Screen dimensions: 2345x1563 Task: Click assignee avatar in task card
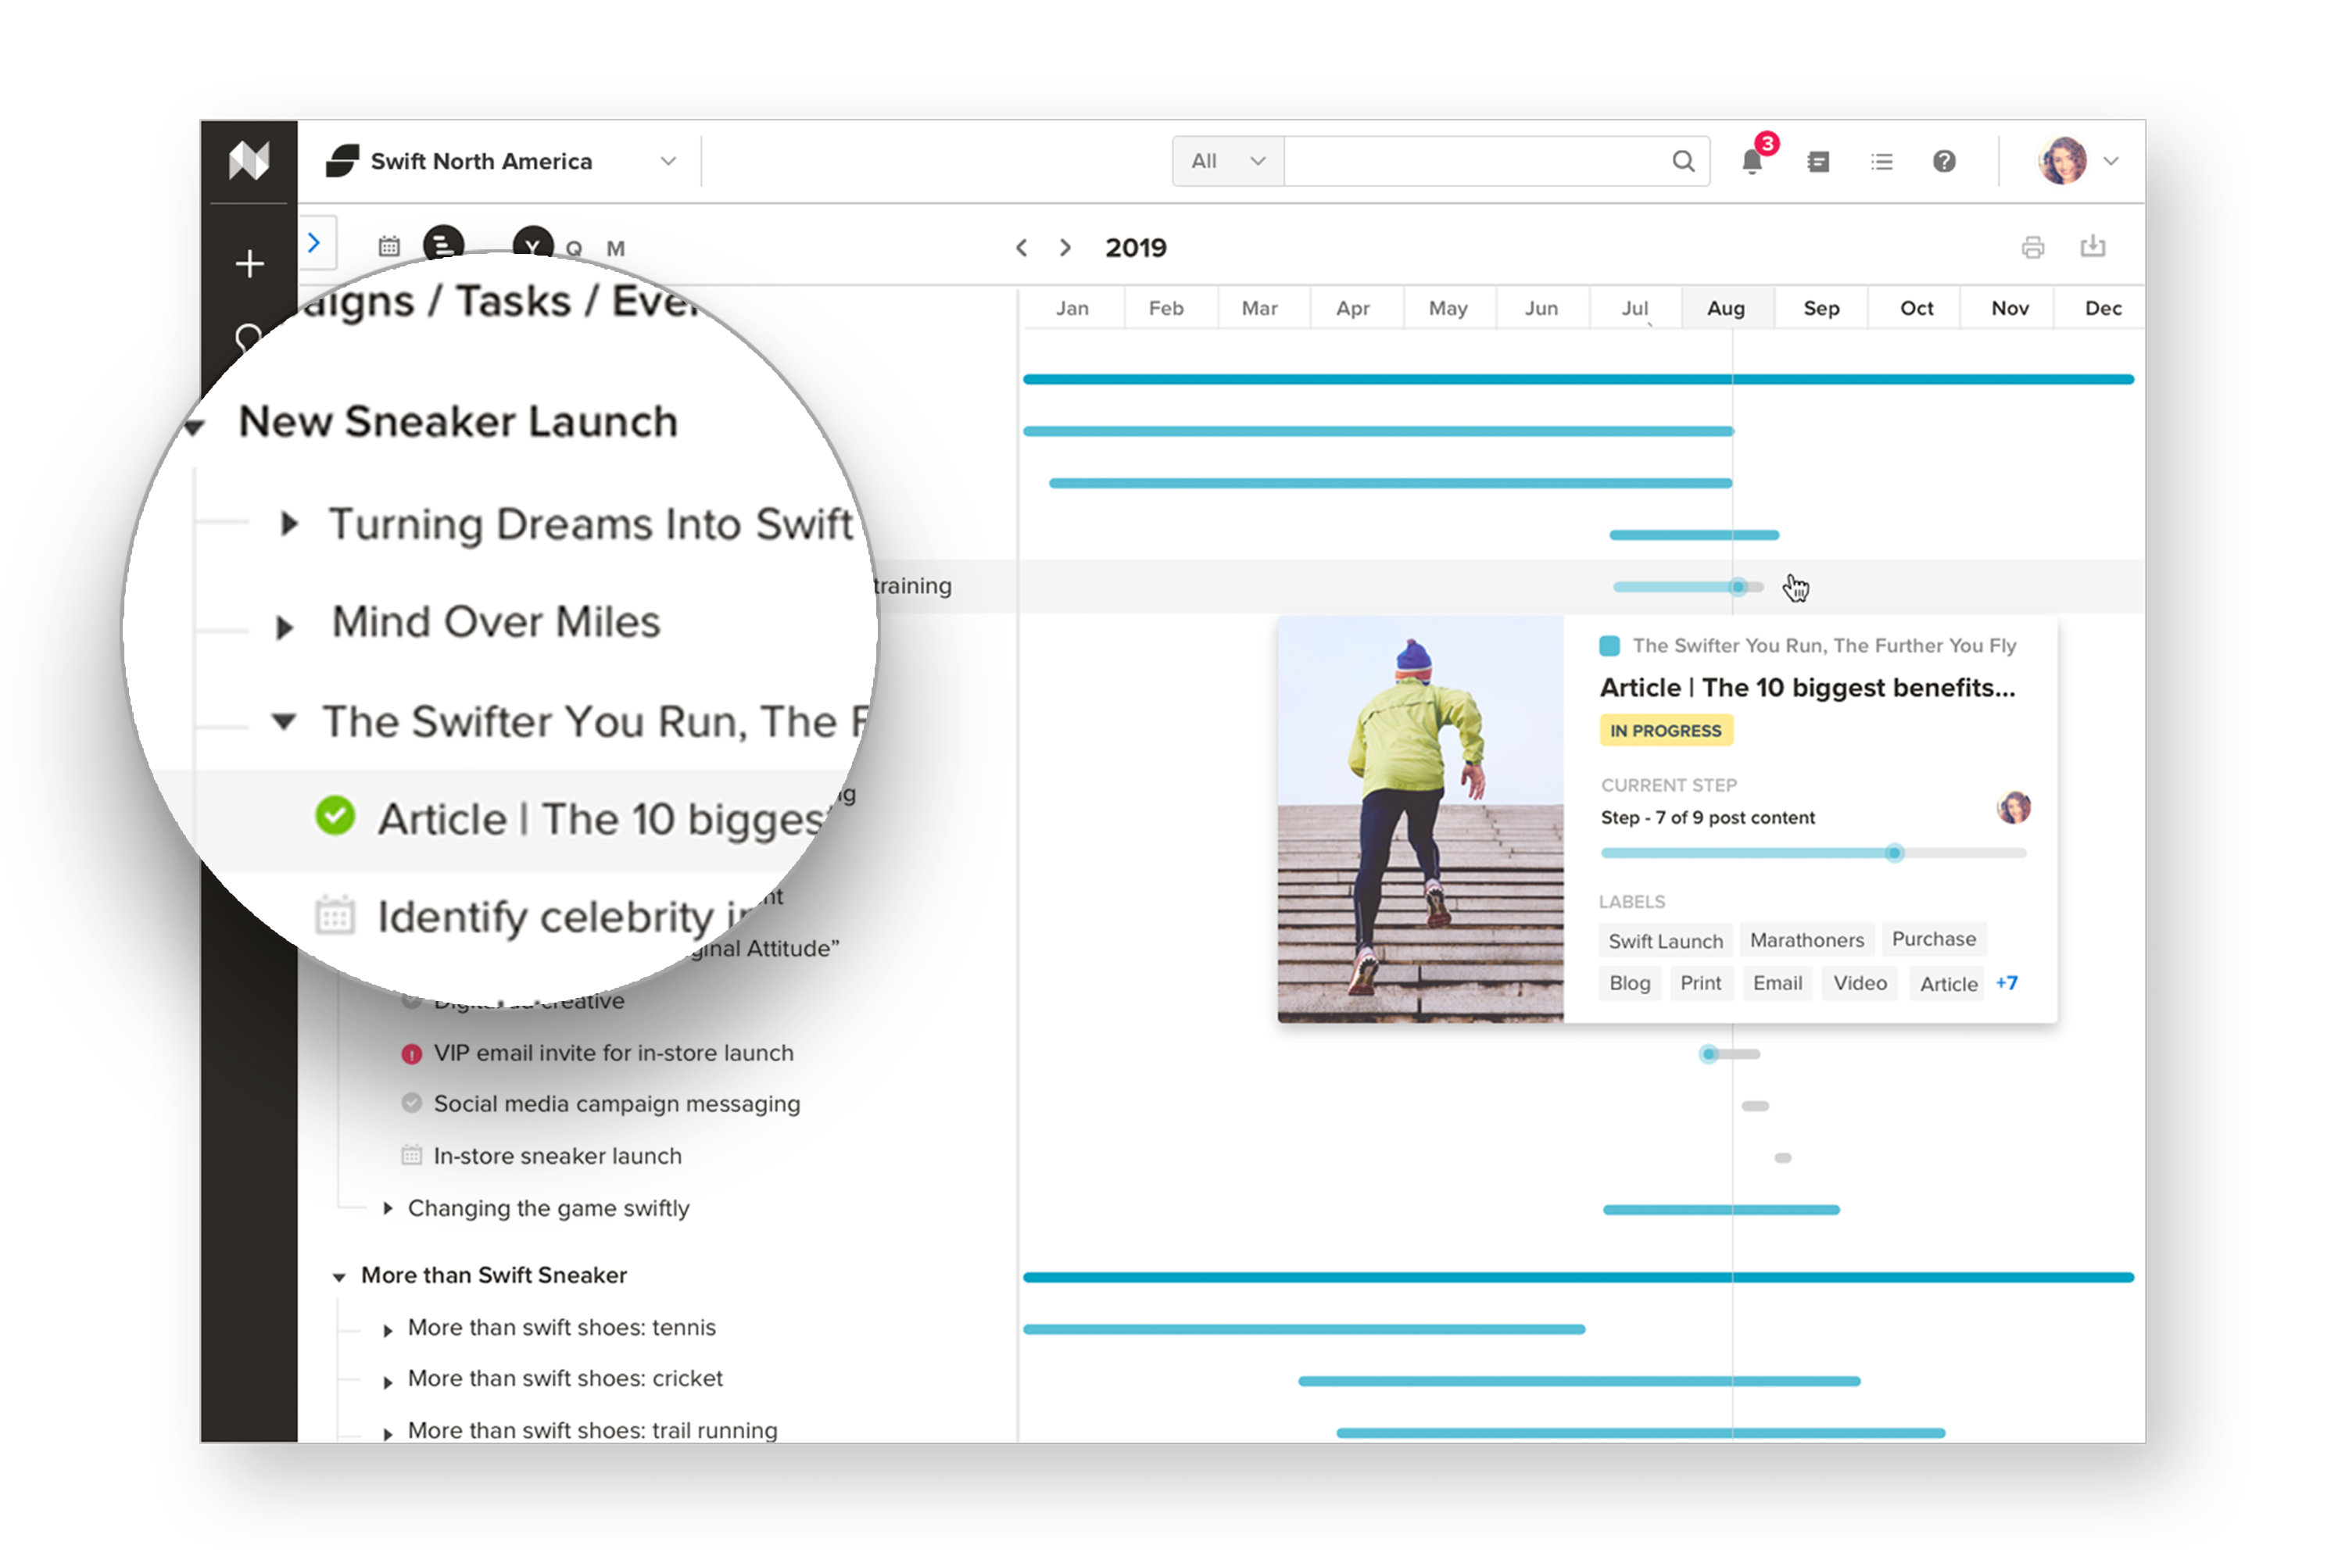click(2013, 807)
